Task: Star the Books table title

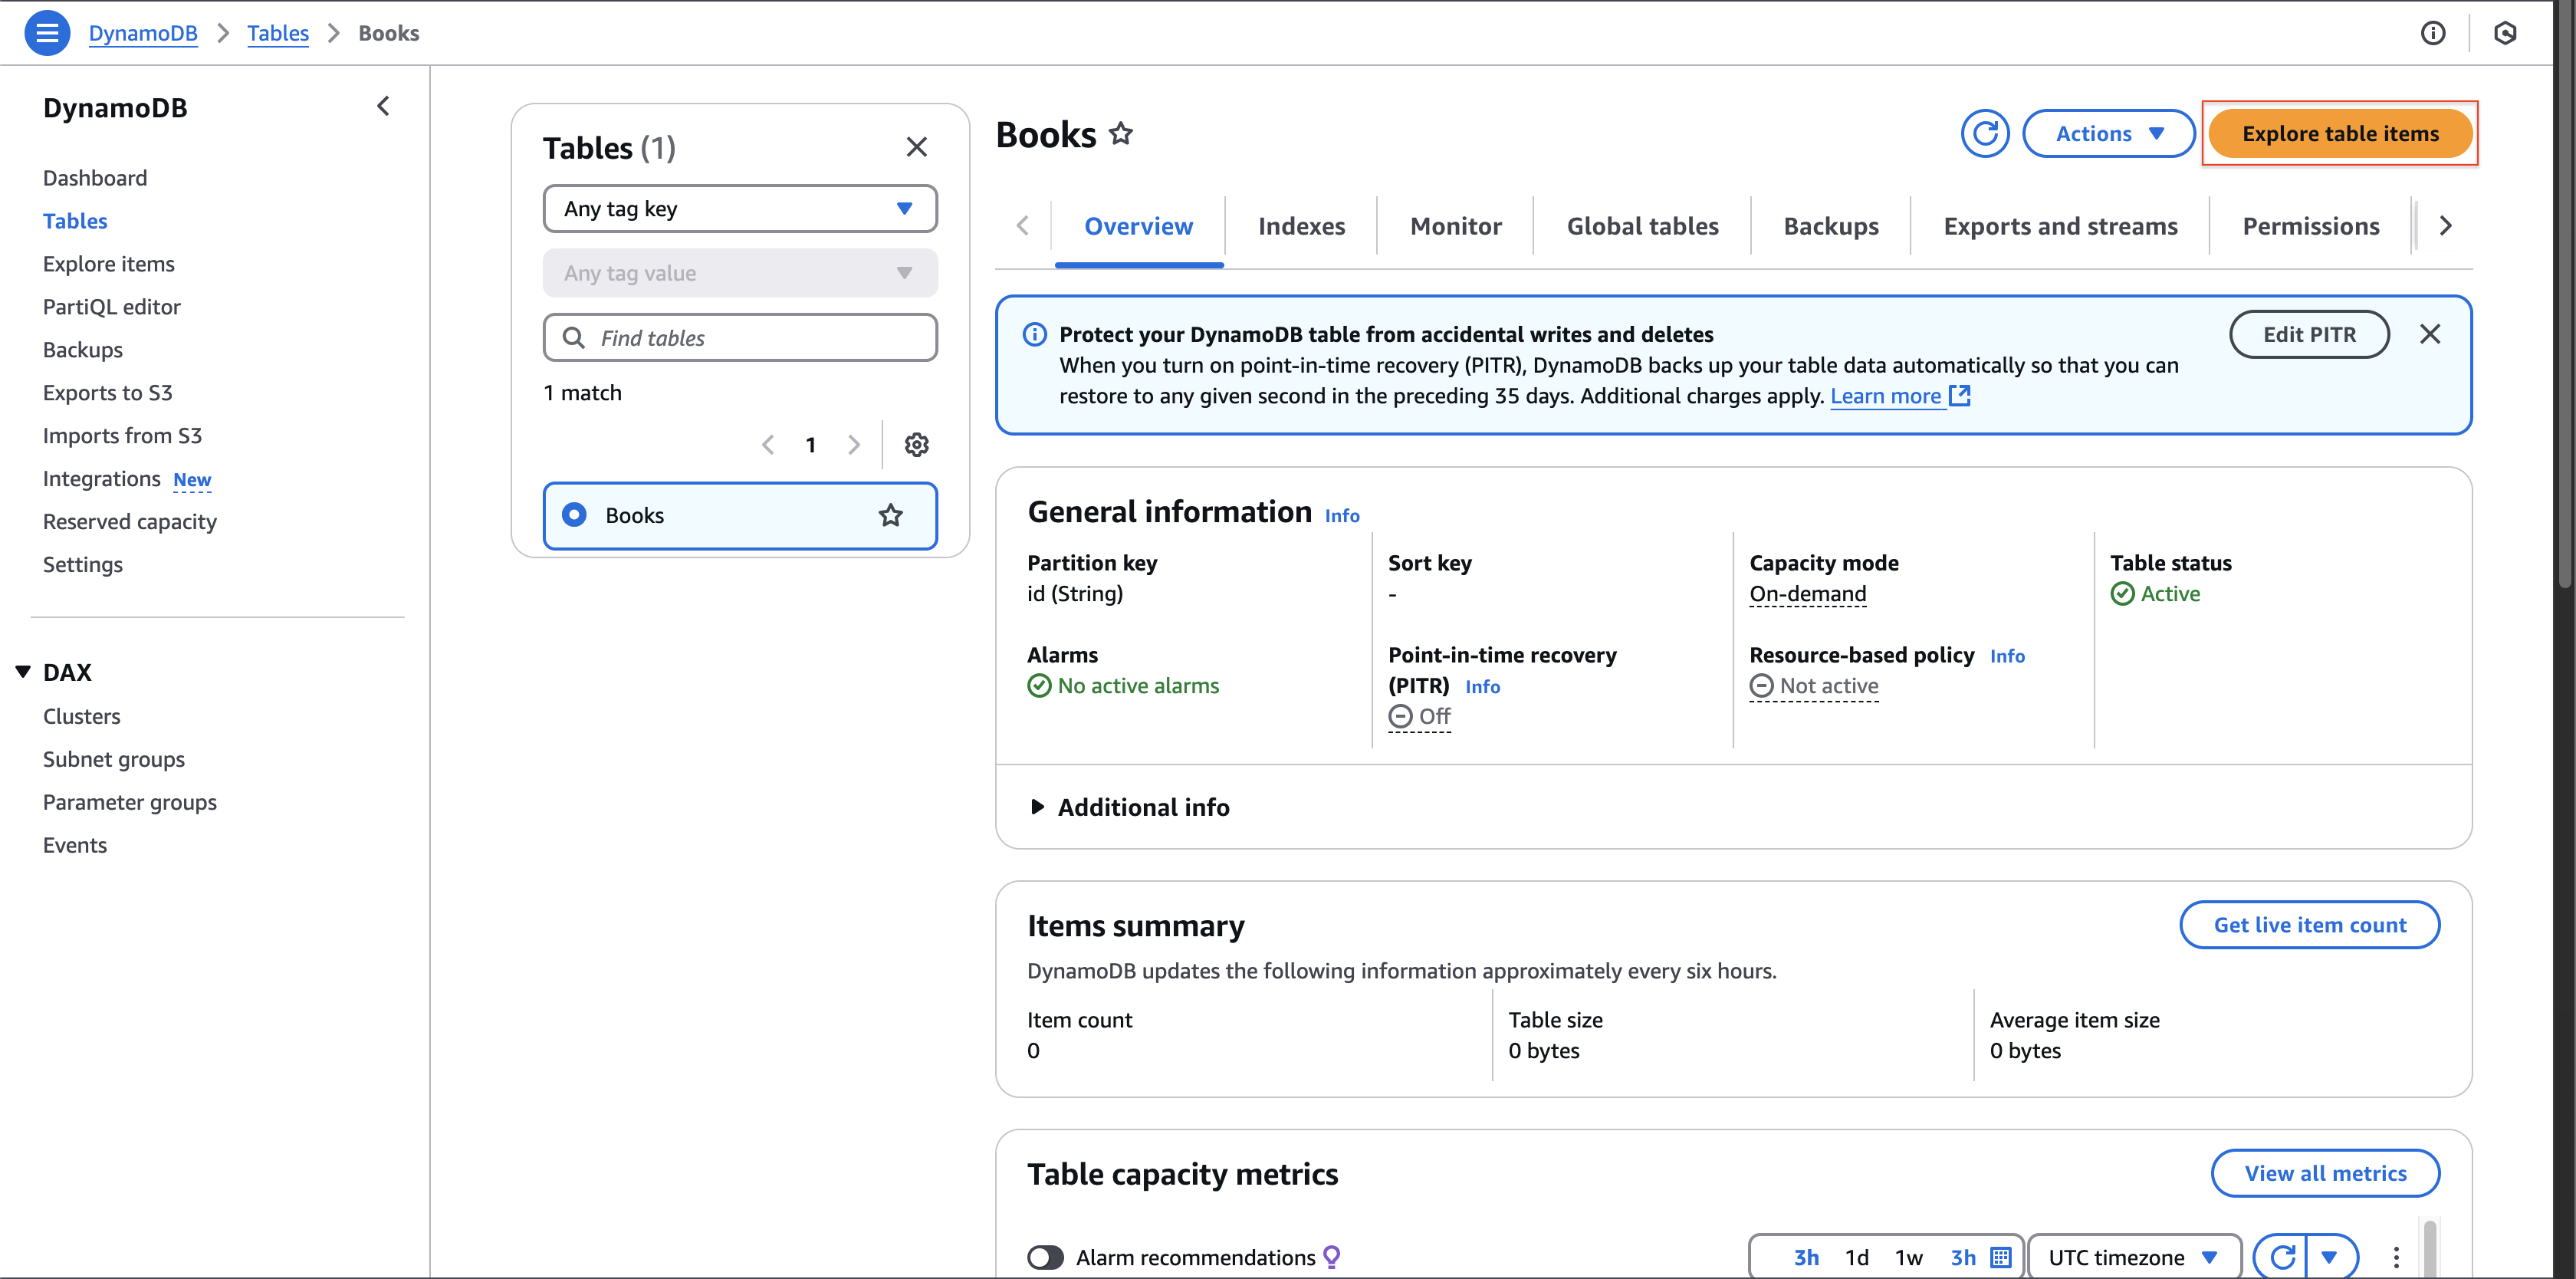Action: (1121, 133)
